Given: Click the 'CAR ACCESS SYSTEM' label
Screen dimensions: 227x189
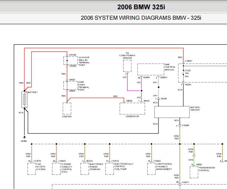Looking at the screenshot, I should pyautogui.click(x=41, y=167).
